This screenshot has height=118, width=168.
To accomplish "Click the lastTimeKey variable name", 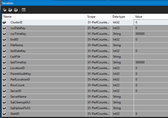I will [18, 62].
